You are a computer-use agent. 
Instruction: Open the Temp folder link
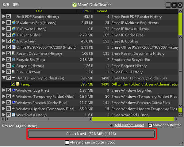tap(25, 84)
